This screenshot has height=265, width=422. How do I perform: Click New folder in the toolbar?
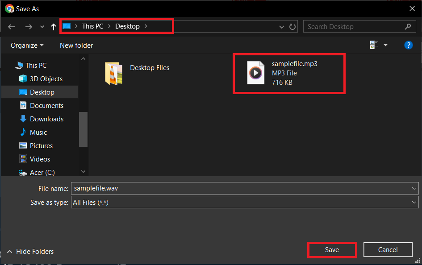[x=76, y=45]
